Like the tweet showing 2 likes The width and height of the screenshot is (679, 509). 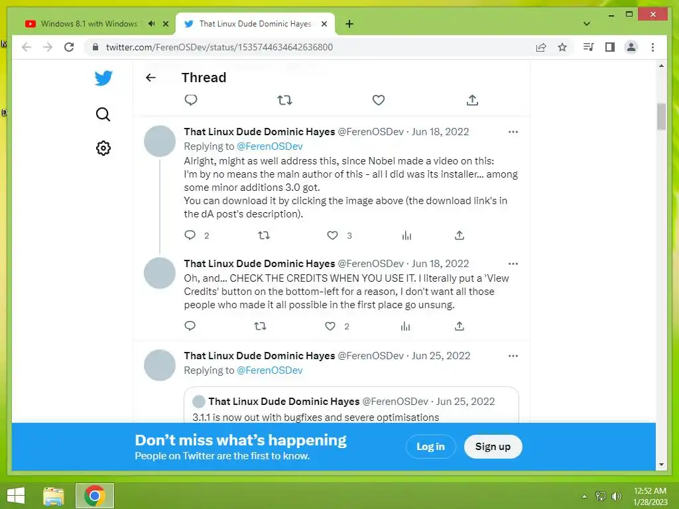tap(330, 326)
